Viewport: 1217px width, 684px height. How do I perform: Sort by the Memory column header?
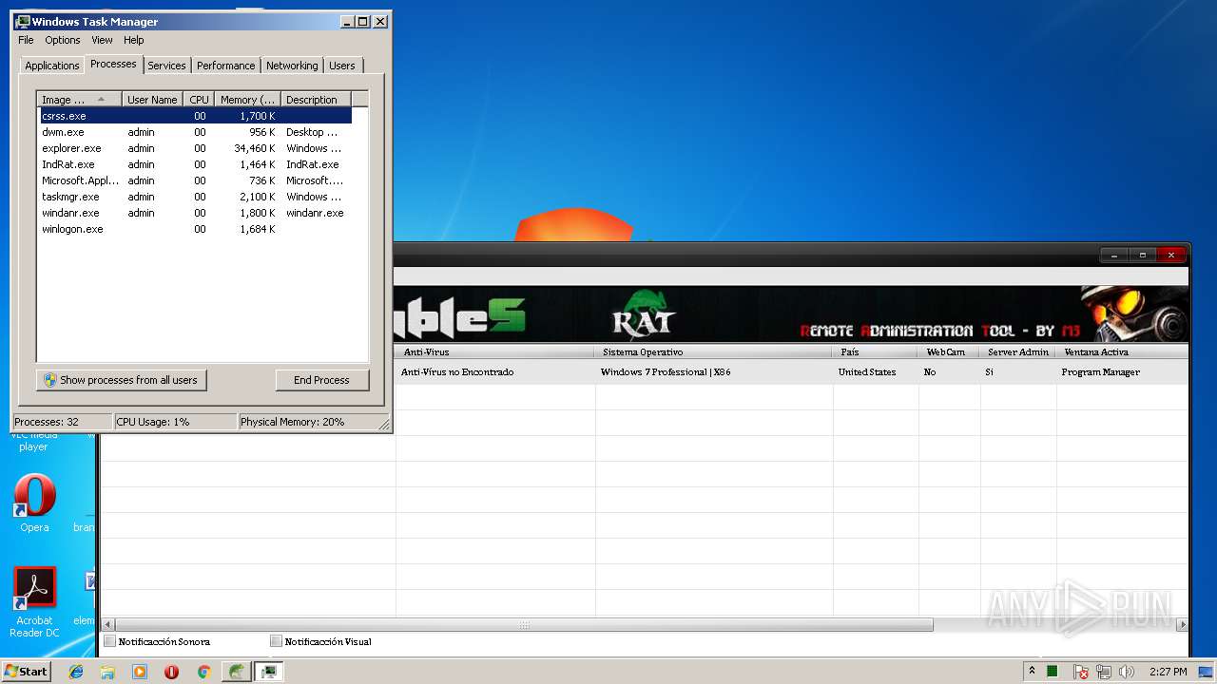pyautogui.click(x=247, y=99)
